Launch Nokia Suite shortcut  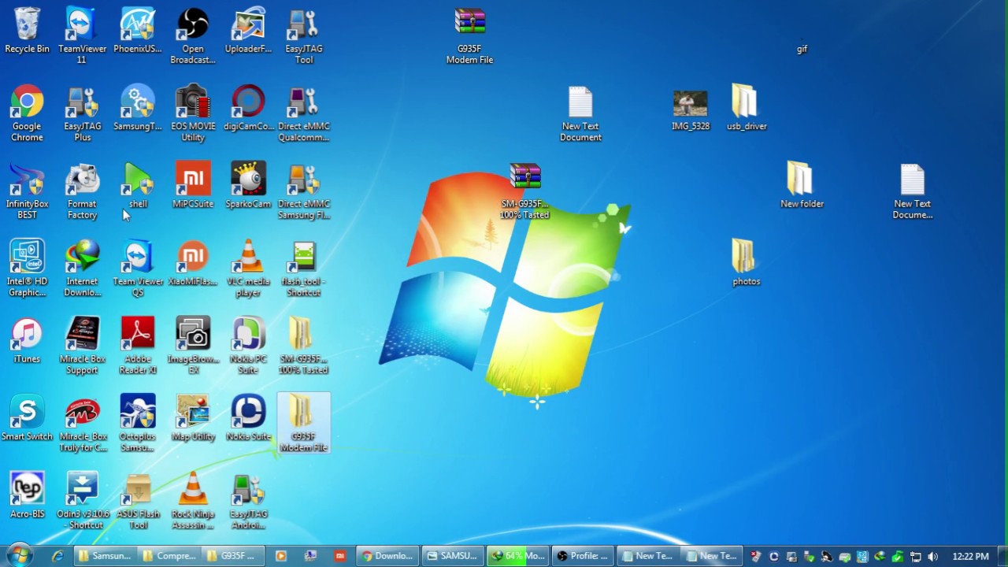pos(248,418)
